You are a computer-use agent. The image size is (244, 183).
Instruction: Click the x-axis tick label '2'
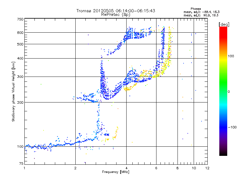click(x=75, y=168)
